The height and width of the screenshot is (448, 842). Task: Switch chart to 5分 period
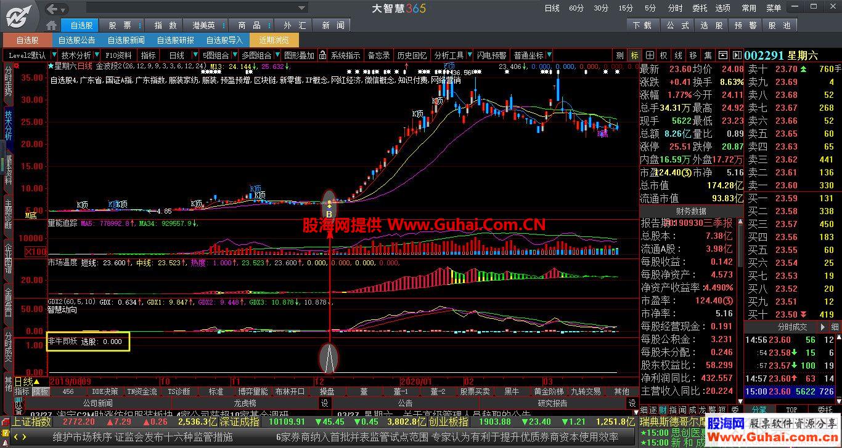pyautogui.click(x=650, y=9)
